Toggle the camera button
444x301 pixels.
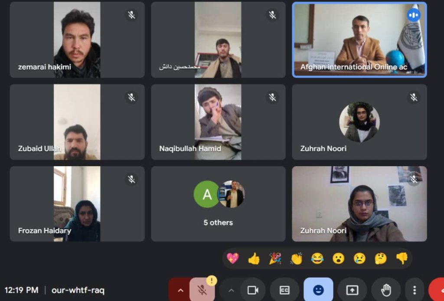coord(253,290)
